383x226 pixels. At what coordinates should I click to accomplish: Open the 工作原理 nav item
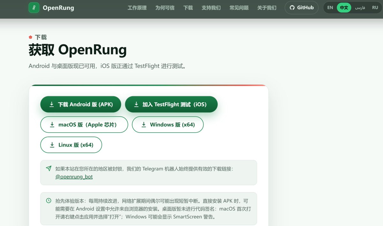[x=137, y=8]
